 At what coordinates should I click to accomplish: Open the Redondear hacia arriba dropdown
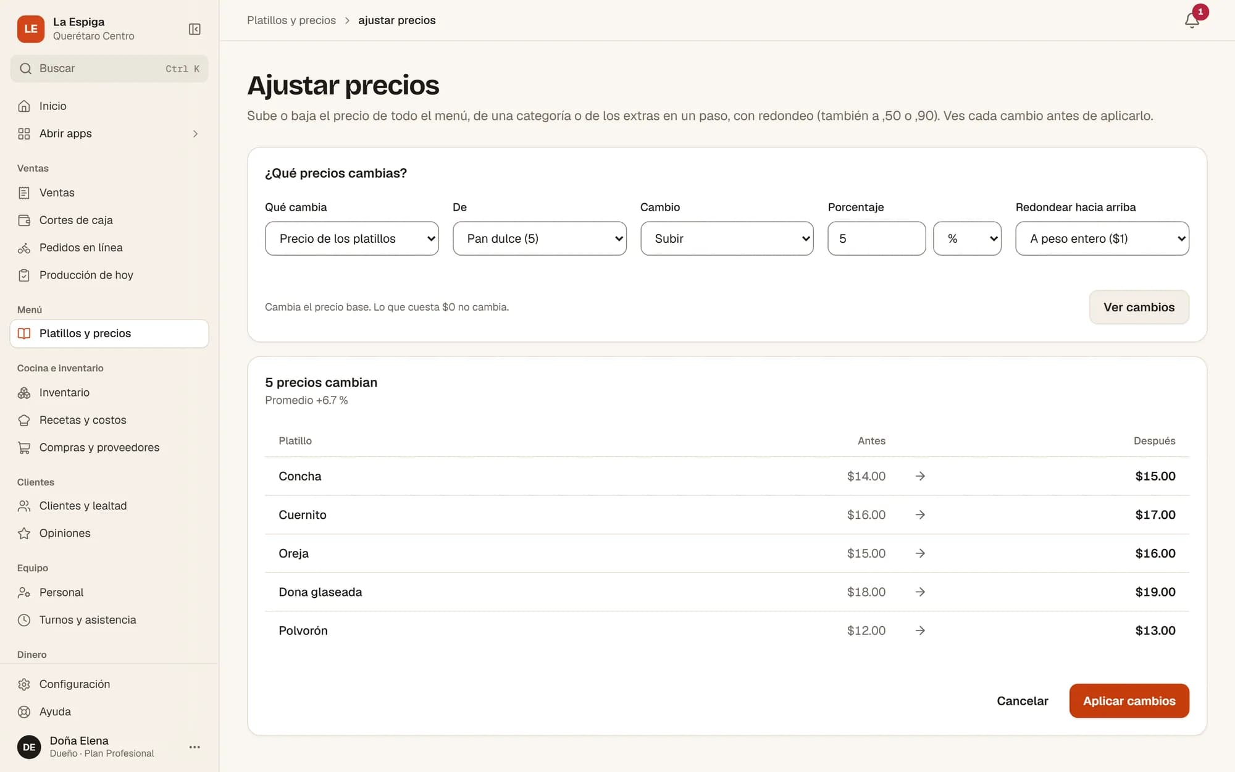click(x=1102, y=238)
